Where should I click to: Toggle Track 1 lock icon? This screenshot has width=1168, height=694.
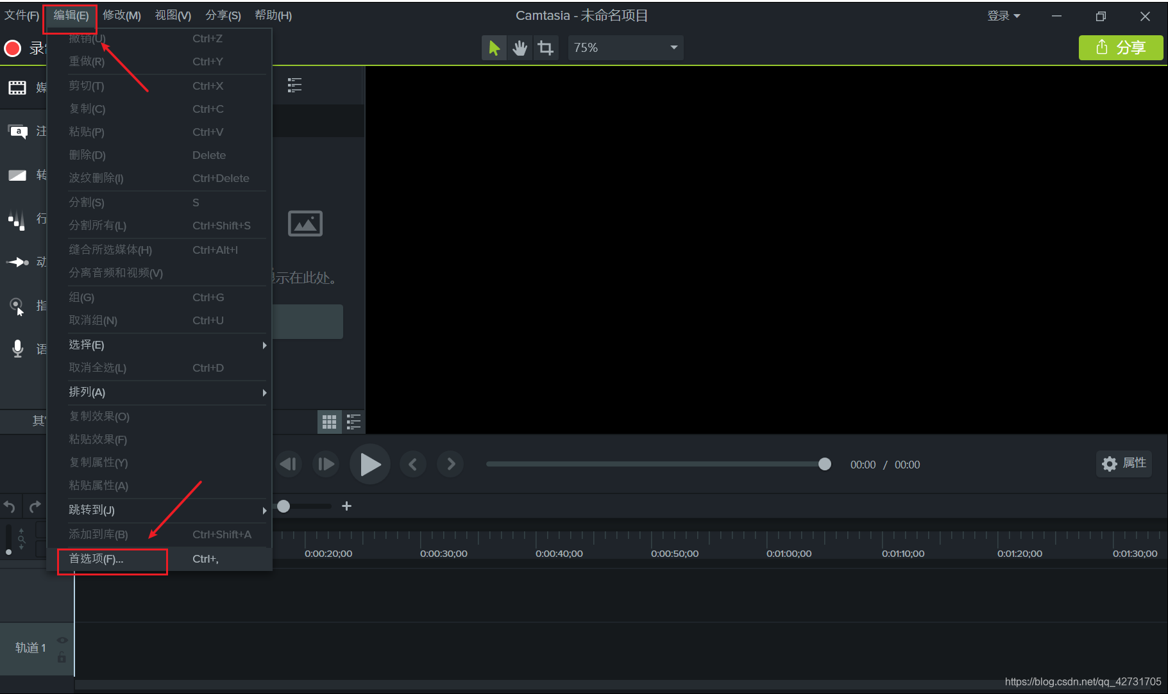pyautogui.click(x=62, y=657)
